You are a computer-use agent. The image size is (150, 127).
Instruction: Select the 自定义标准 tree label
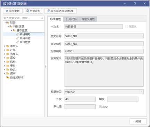click(17, 78)
